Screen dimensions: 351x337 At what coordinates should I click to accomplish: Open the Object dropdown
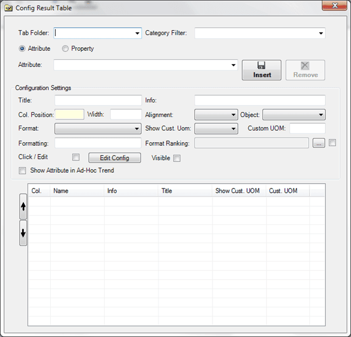[294, 114]
